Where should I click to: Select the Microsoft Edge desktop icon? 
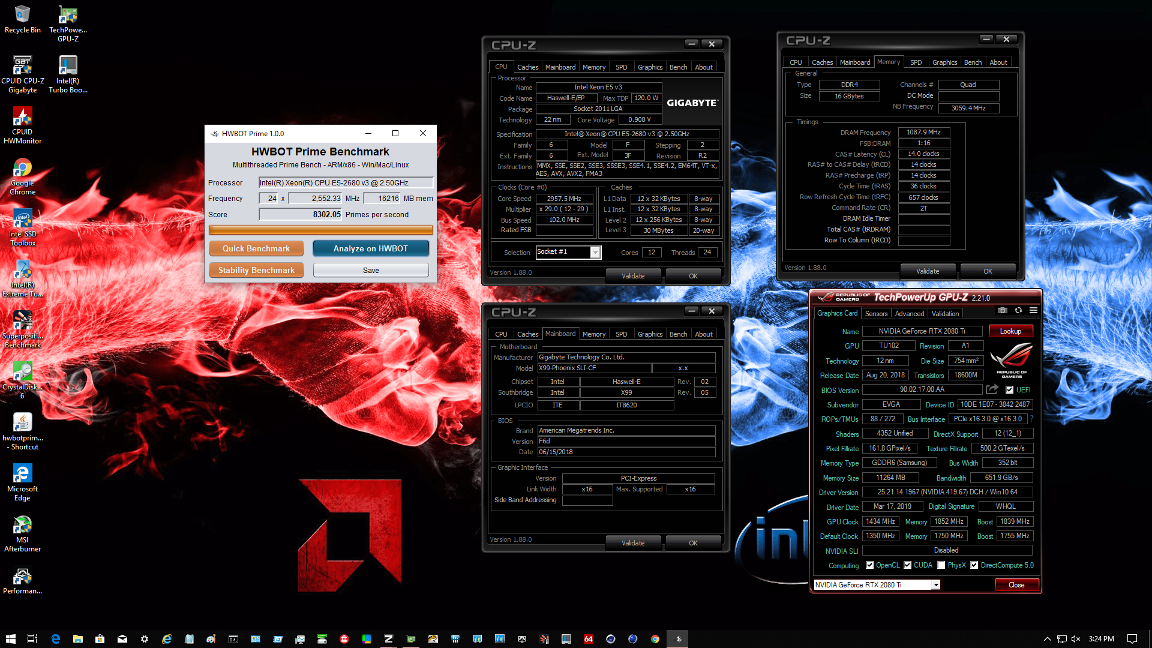coord(23,483)
